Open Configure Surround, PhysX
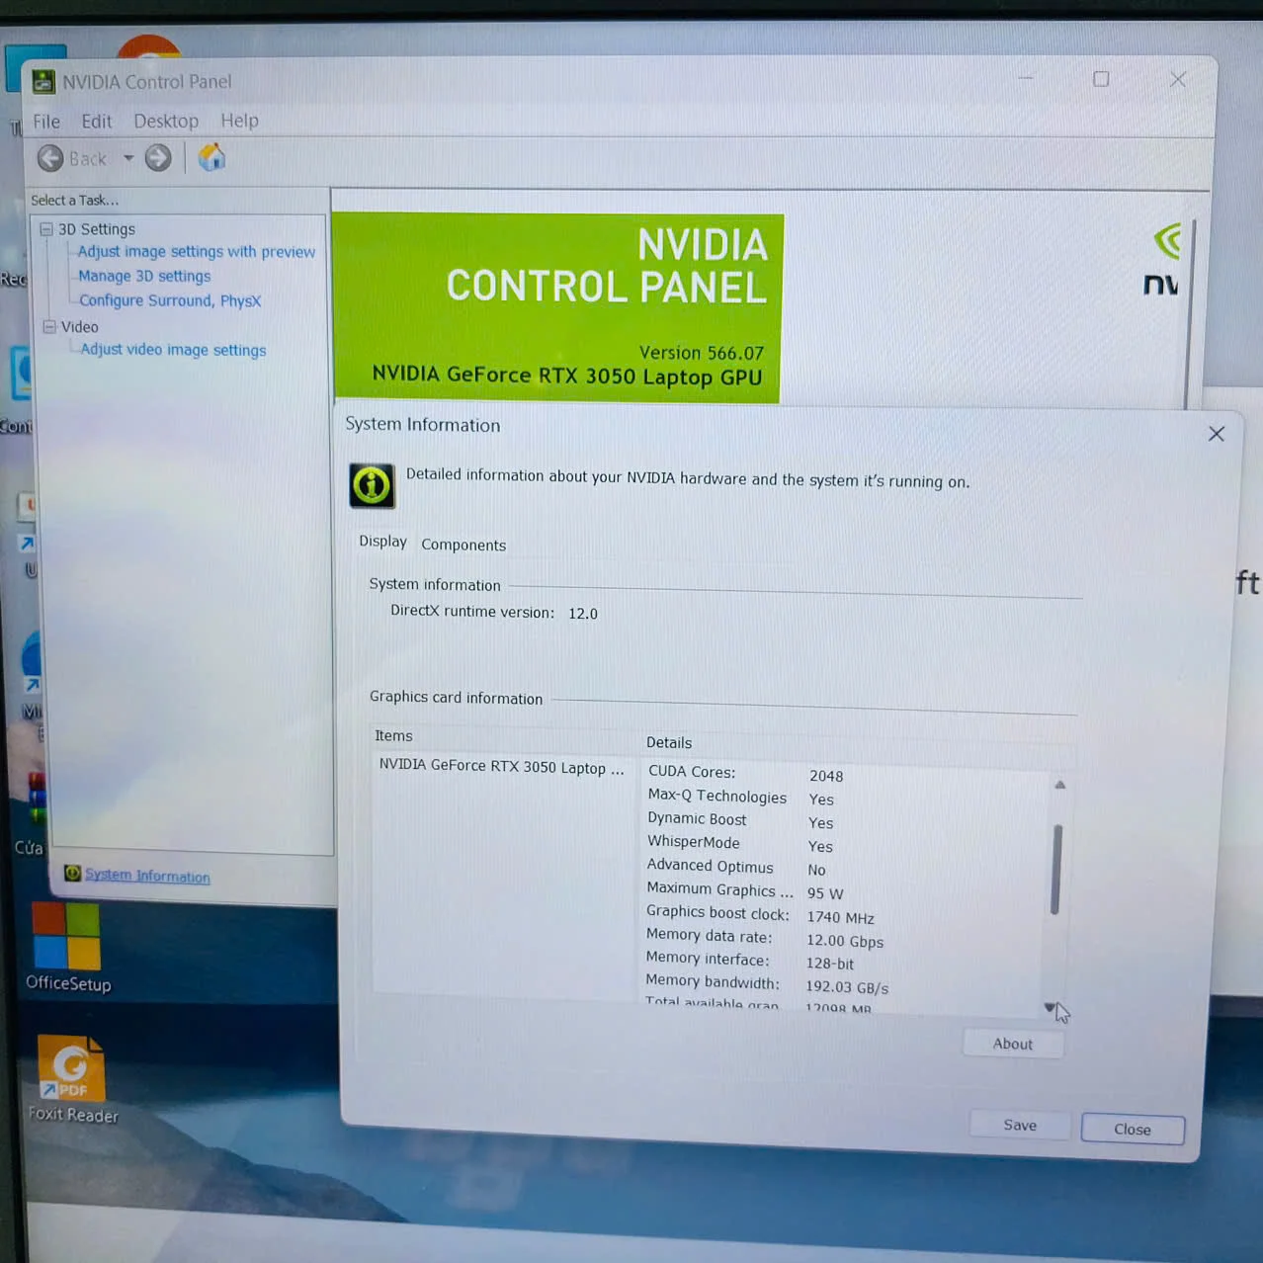1263x1263 pixels. 170,300
